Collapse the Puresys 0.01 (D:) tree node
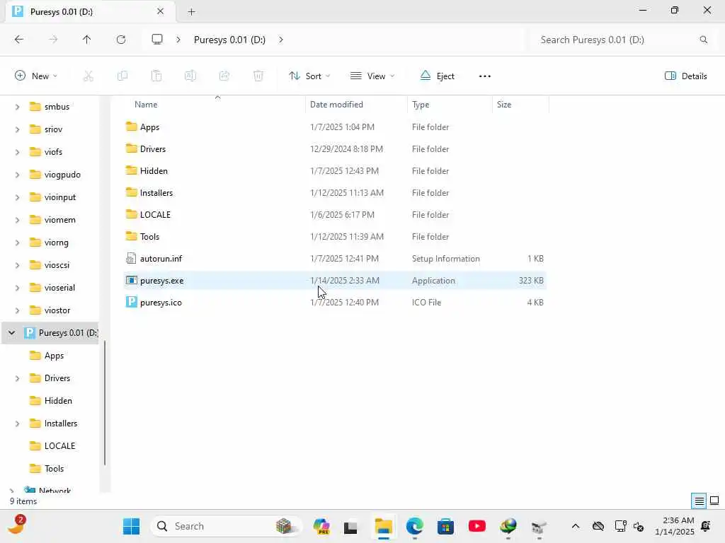The image size is (725, 543). point(11,333)
